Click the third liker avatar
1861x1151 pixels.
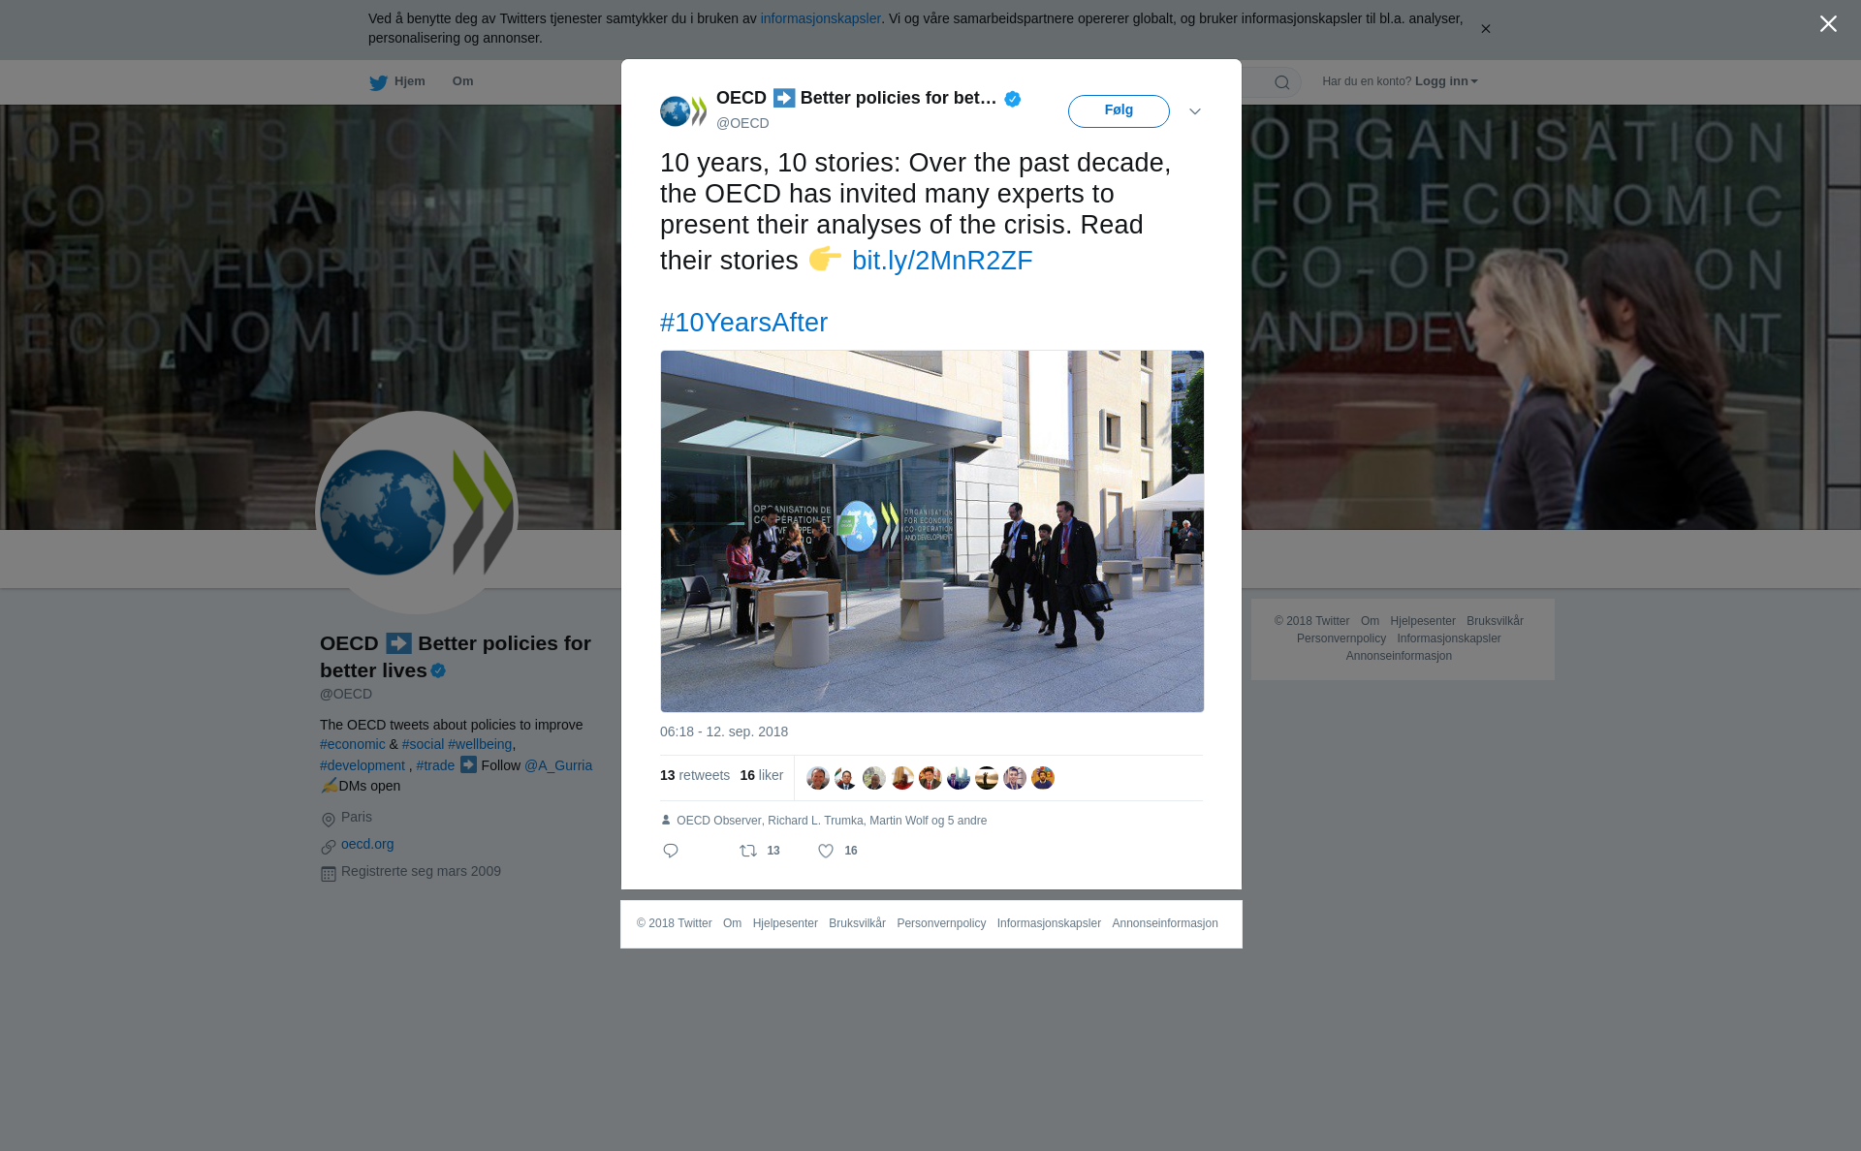[874, 778]
